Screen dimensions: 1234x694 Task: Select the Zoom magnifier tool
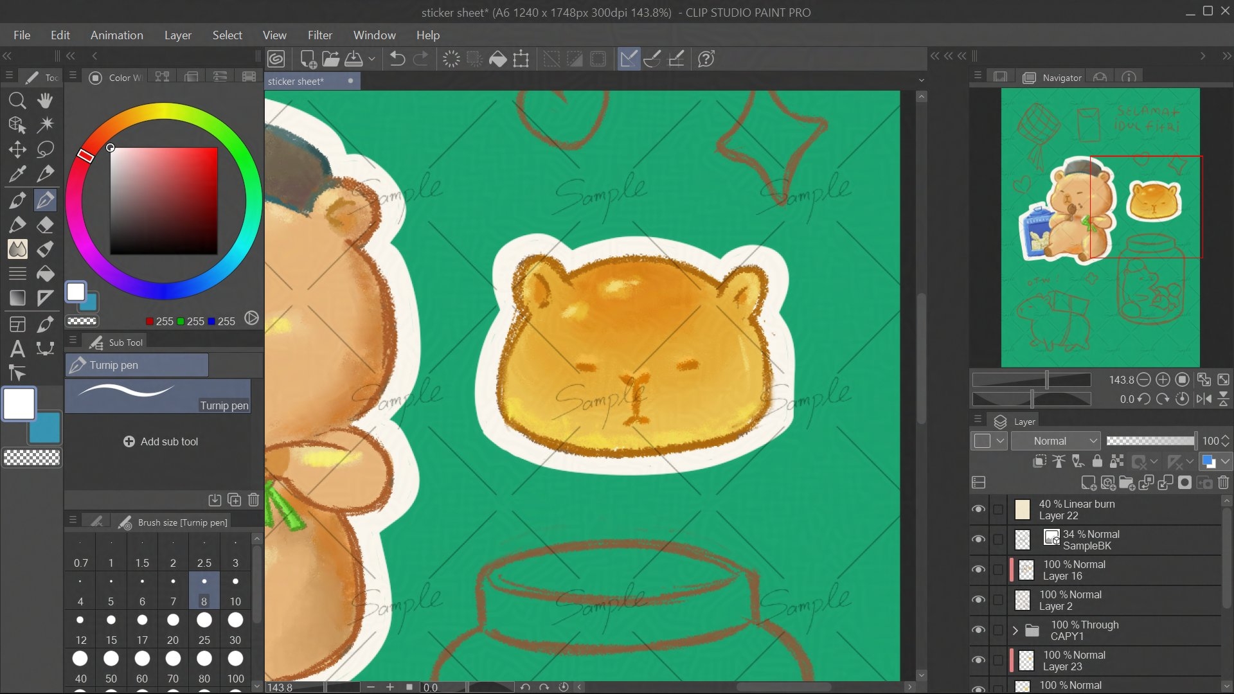(x=17, y=100)
